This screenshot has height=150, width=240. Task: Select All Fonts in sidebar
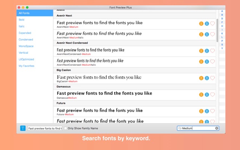35,13
